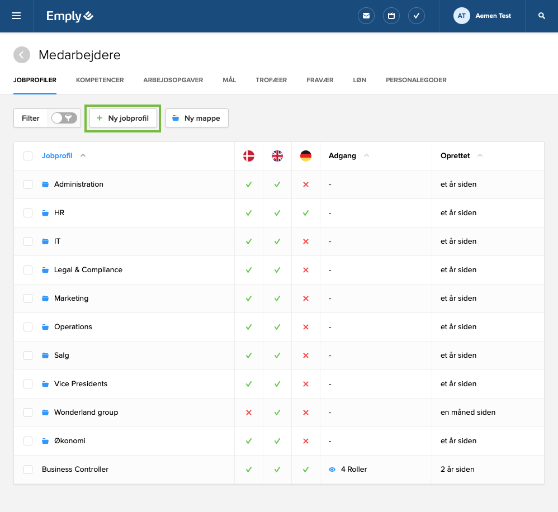Sort by the Oprettet column arrow
The width and height of the screenshot is (558, 512).
pyautogui.click(x=480, y=156)
